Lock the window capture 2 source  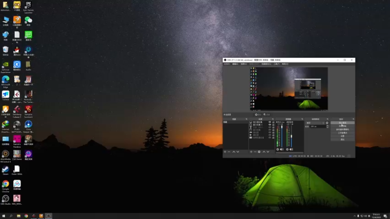pos(273,125)
